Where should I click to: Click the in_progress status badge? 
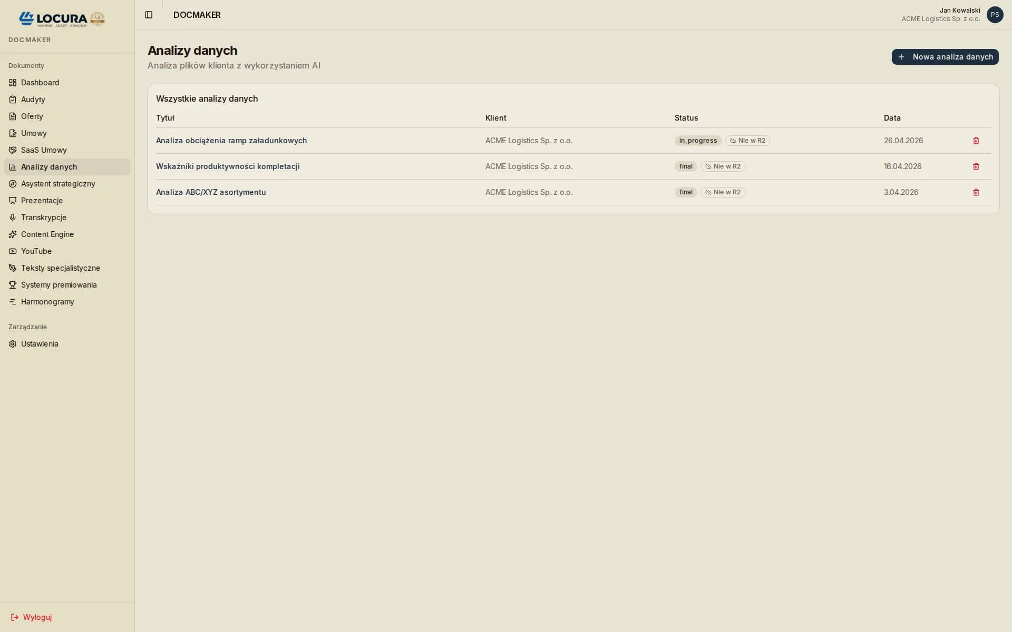[698, 141]
